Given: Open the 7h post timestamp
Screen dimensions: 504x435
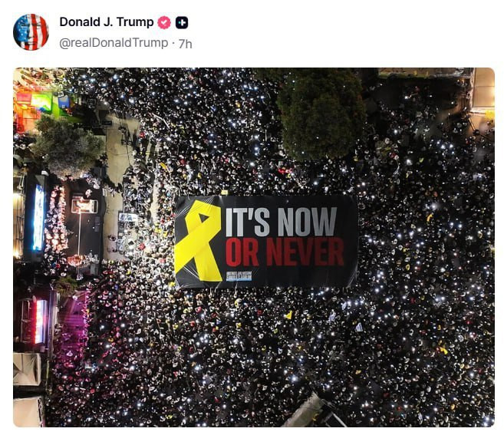Looking at the screenshot, I should (185, 44).
